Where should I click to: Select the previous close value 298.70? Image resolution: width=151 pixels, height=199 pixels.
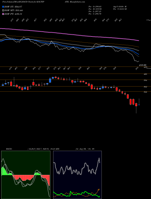click(98, 14)
